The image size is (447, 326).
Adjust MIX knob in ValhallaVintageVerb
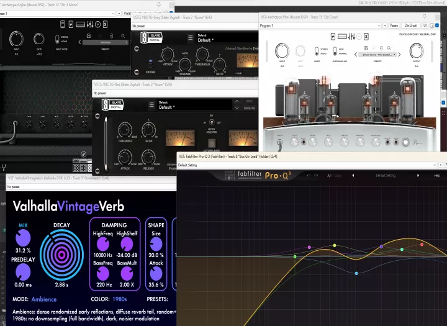(23, 238)
